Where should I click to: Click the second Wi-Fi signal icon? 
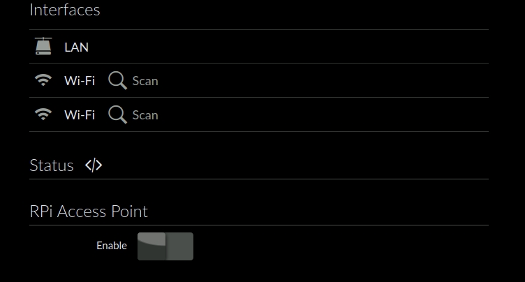click(x=43, y=114)
